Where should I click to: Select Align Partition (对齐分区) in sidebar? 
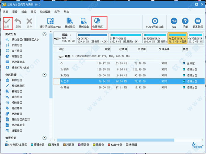pyautogui.click(x=14, y=97)
